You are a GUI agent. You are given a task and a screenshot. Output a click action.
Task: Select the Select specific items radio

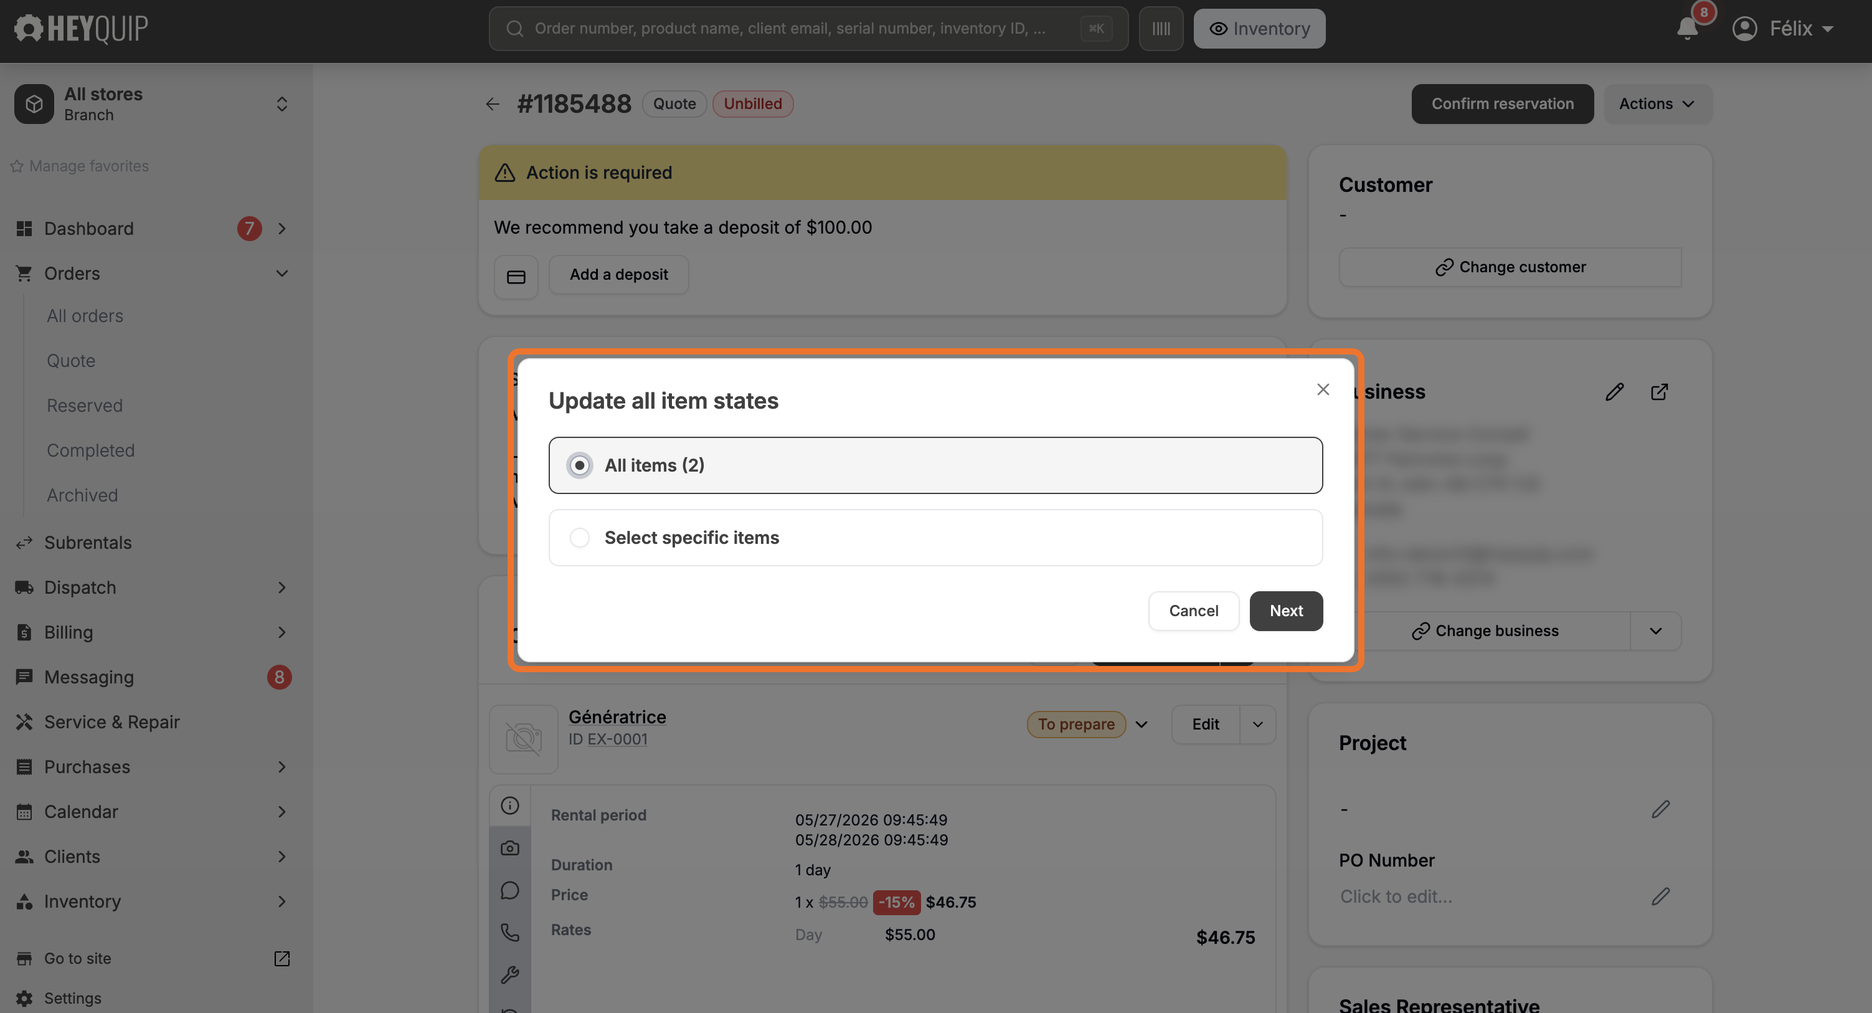[935, 538]
